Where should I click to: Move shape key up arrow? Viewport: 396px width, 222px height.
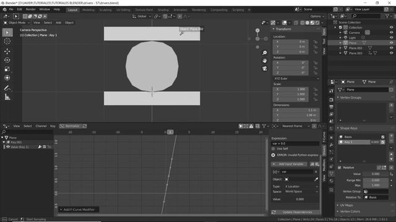coord(391,154)
